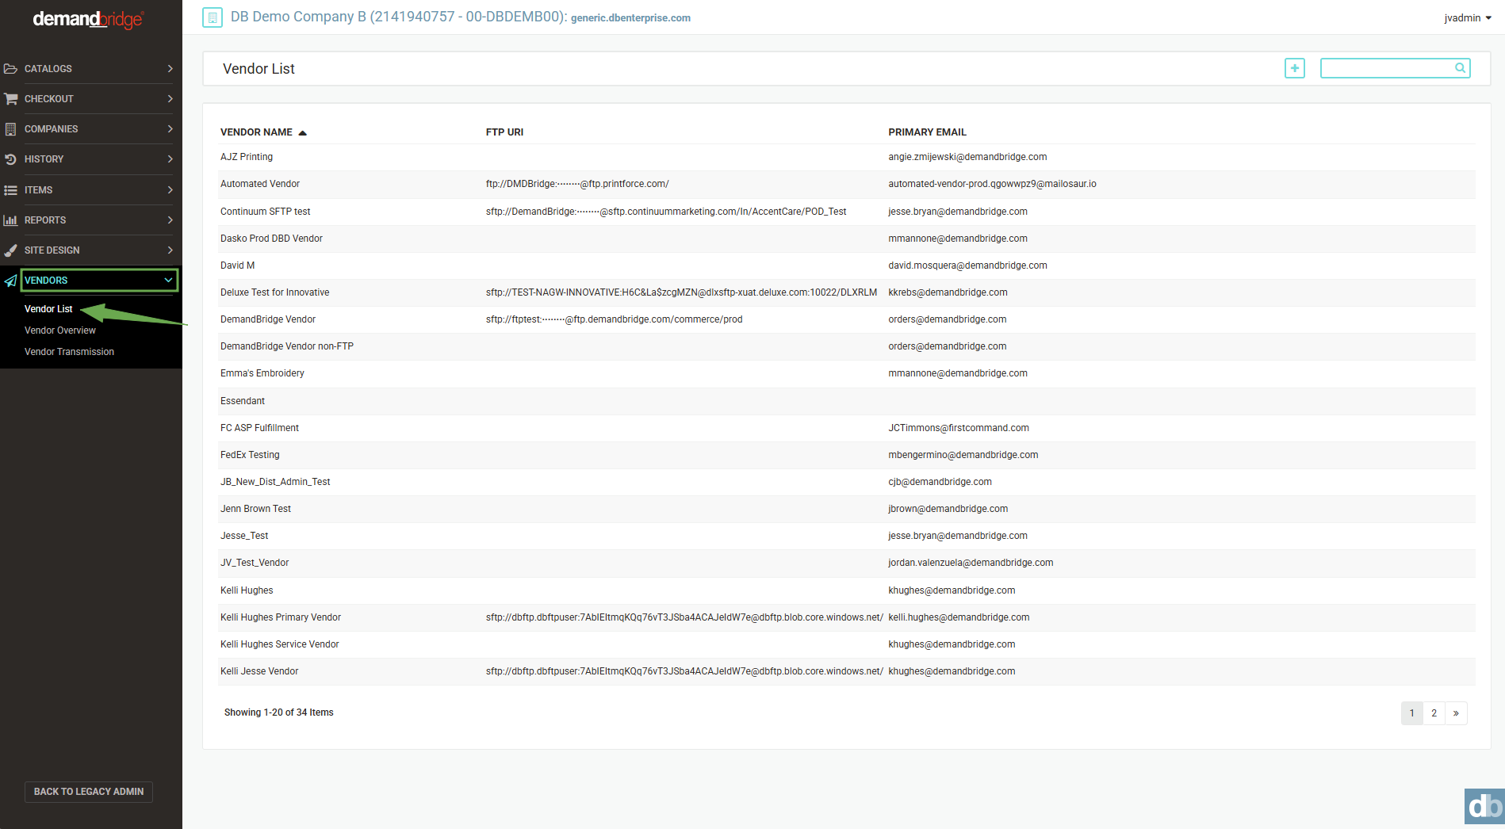Expand the Items menu chevron
1505x829 pixels.
tap(170, 190)
